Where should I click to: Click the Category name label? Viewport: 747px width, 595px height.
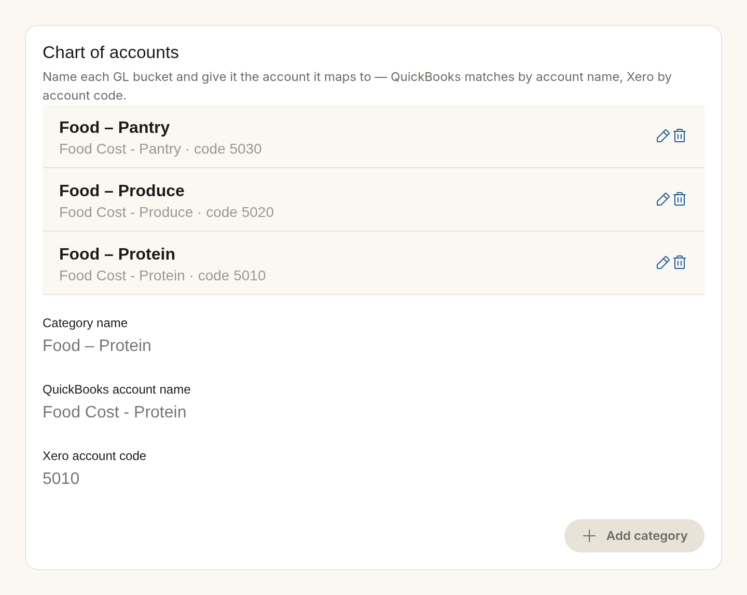point(85,323)
